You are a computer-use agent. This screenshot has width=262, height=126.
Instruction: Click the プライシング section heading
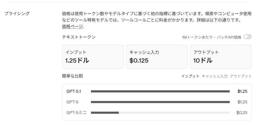coord(17,14)
